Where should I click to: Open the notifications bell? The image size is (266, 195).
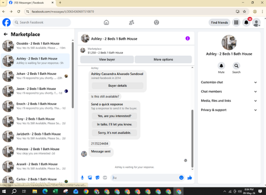(x=246, y=22)
